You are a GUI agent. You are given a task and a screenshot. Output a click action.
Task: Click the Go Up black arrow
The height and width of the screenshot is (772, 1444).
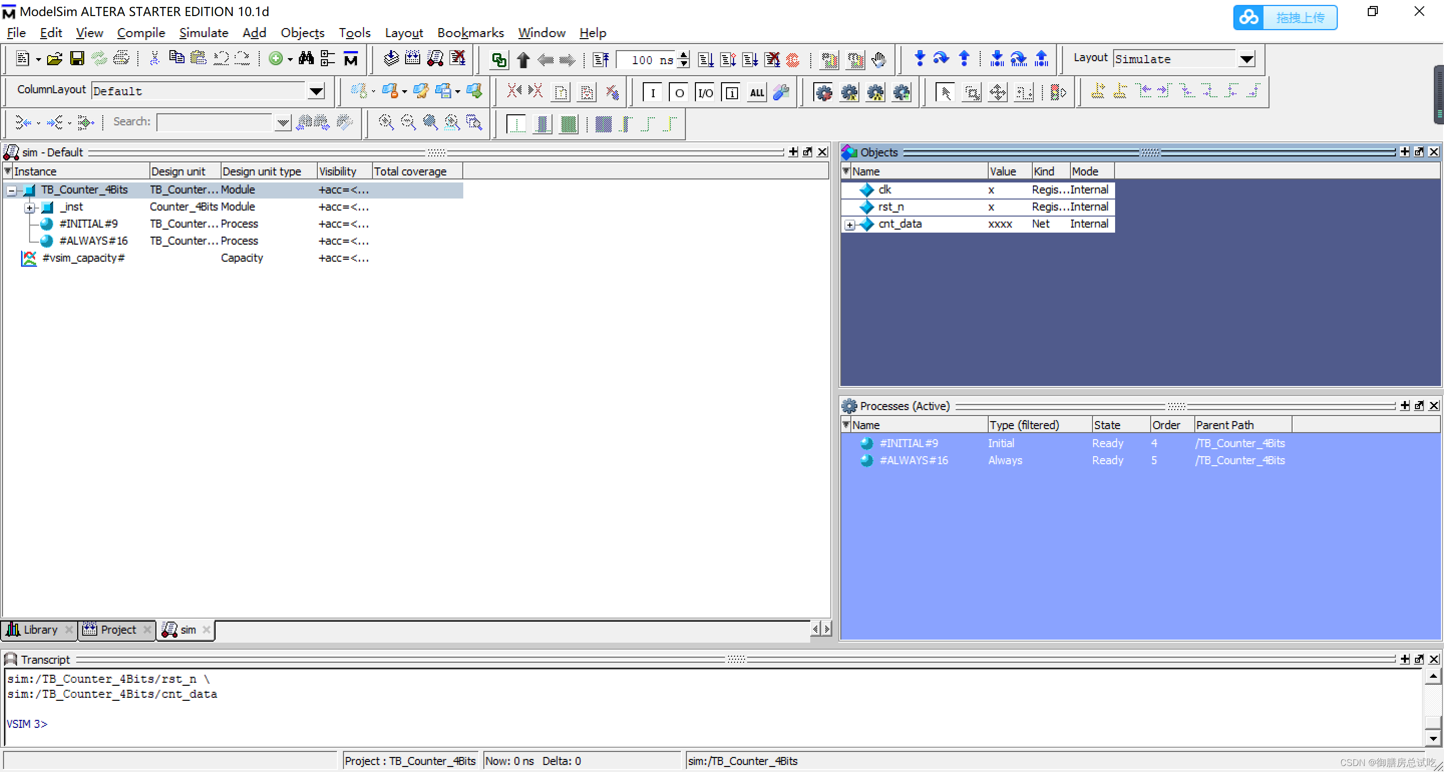coord(523,60)
